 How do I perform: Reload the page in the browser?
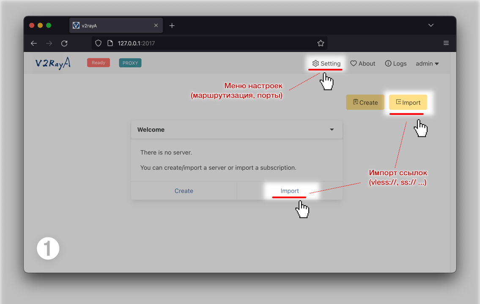tap(64, 43)
